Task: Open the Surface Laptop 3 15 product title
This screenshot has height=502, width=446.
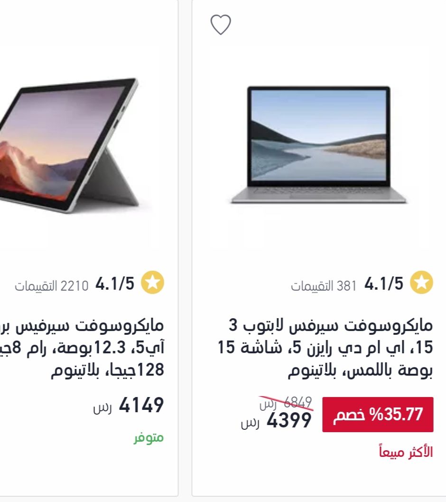Action: 325,348
